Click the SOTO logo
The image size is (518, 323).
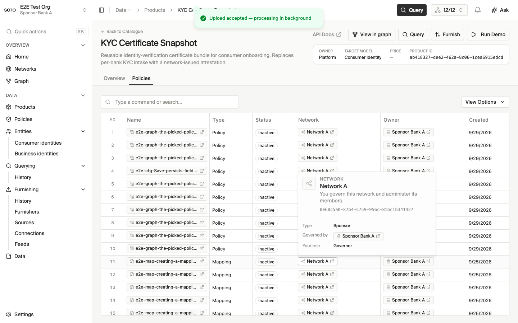pyautogui.click(x=10, y=10)
